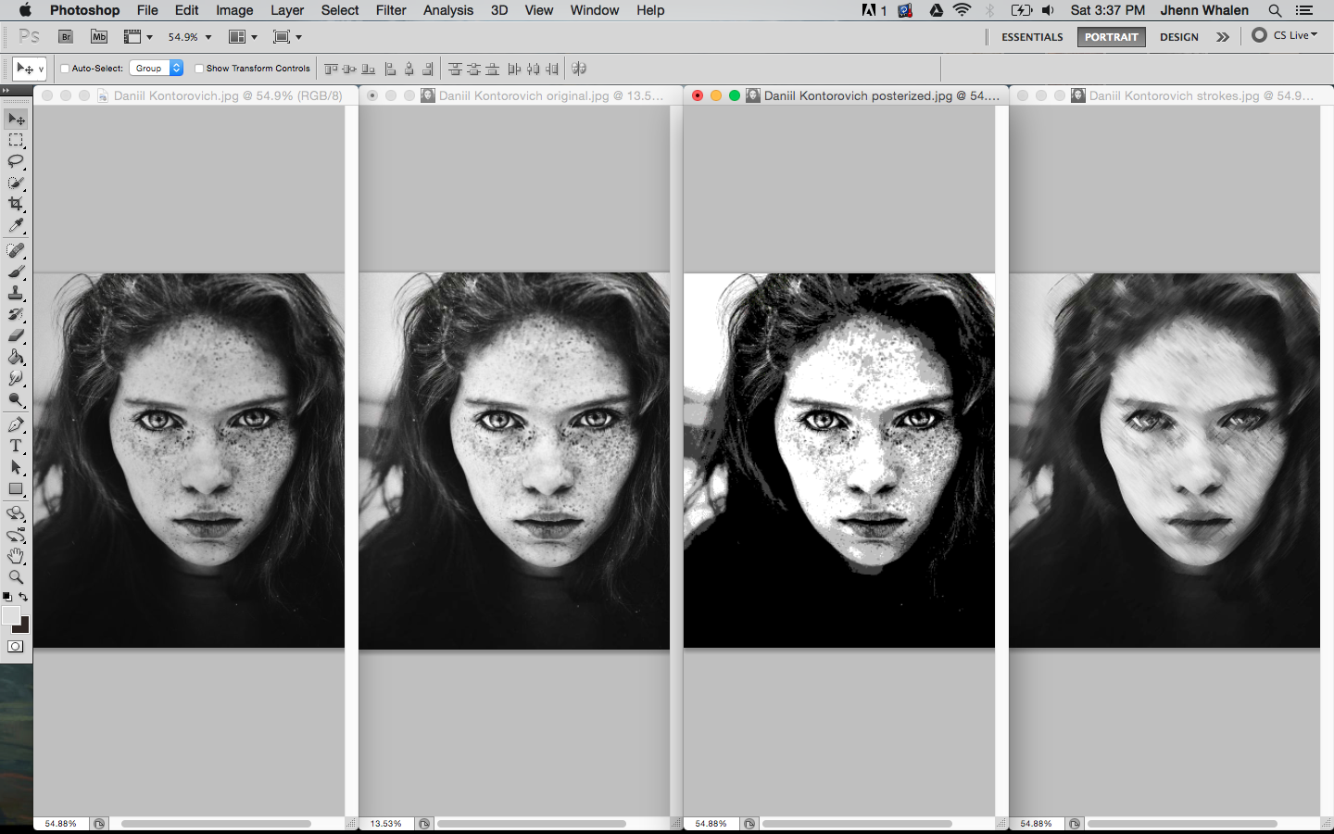The width and height of the screenshot is (1334, 834).
Task: Enable the Auto-Select checkbox
Action: pos(65,69)
